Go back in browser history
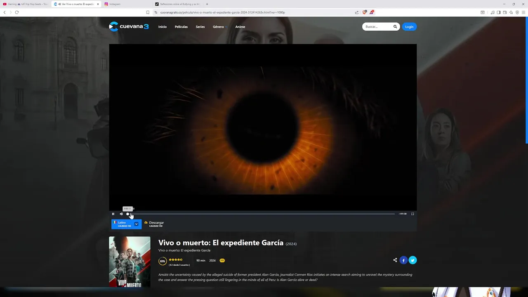 point(5,12)
